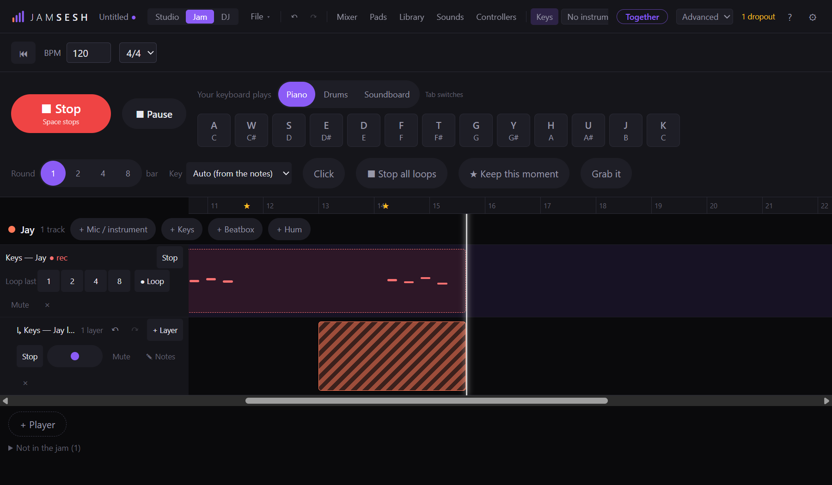Switch to DJ mode tab
The width and height of the screenshot is (832, 485).
226,17
